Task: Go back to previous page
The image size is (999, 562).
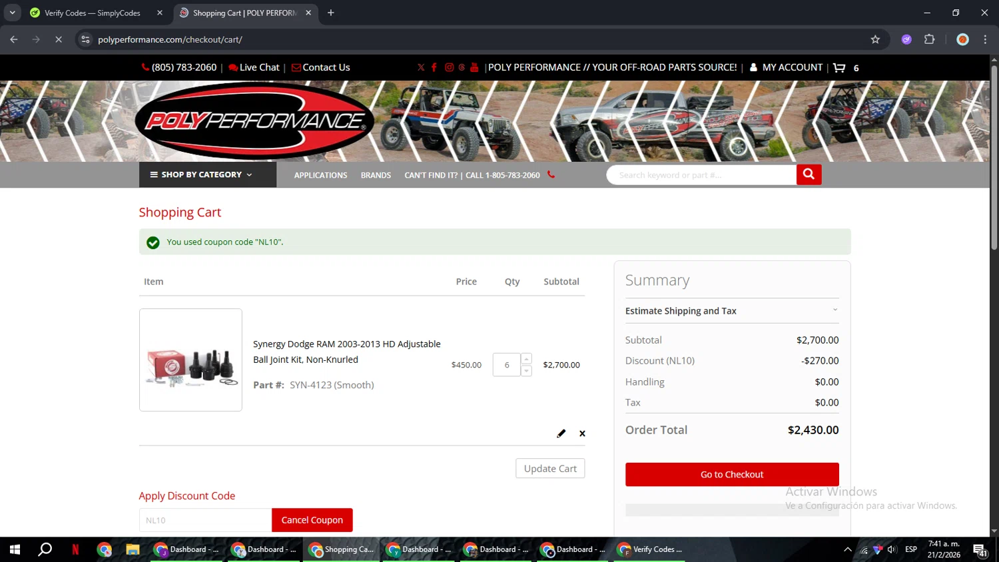Action: point(14,39)
